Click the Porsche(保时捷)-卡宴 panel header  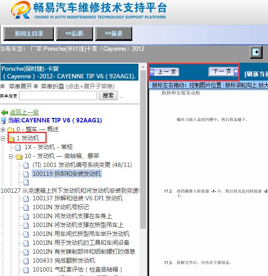click(69, 73)
